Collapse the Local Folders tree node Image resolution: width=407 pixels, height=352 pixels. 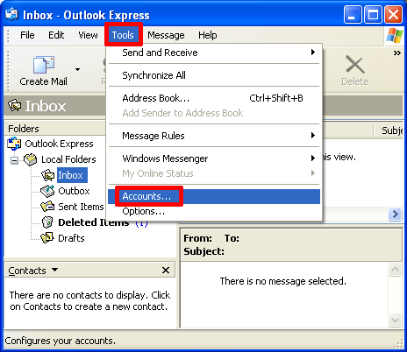(14, 160)
